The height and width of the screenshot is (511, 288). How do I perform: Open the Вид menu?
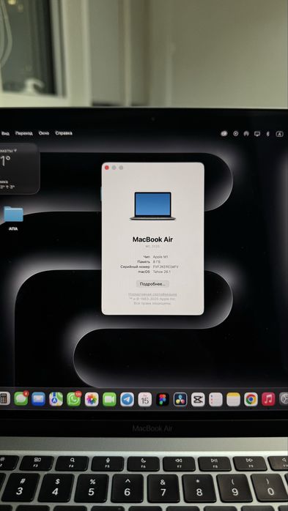[x=6, y=133]
